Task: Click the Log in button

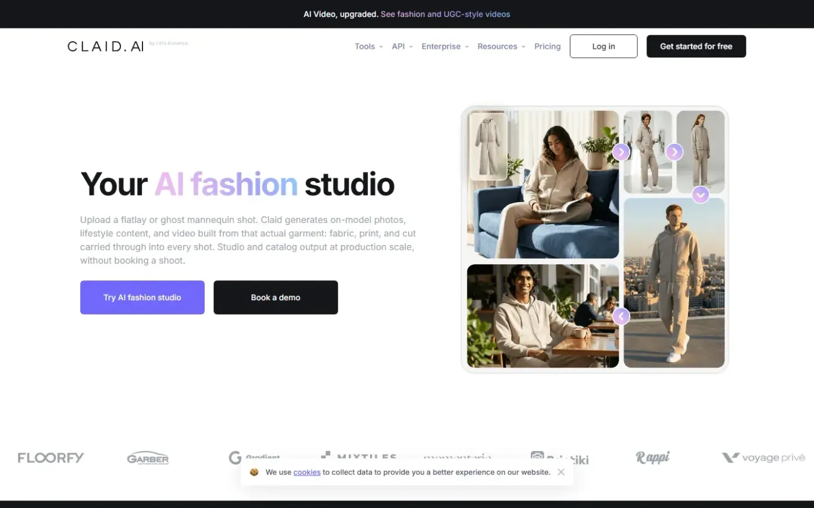Action: [604, 46]
